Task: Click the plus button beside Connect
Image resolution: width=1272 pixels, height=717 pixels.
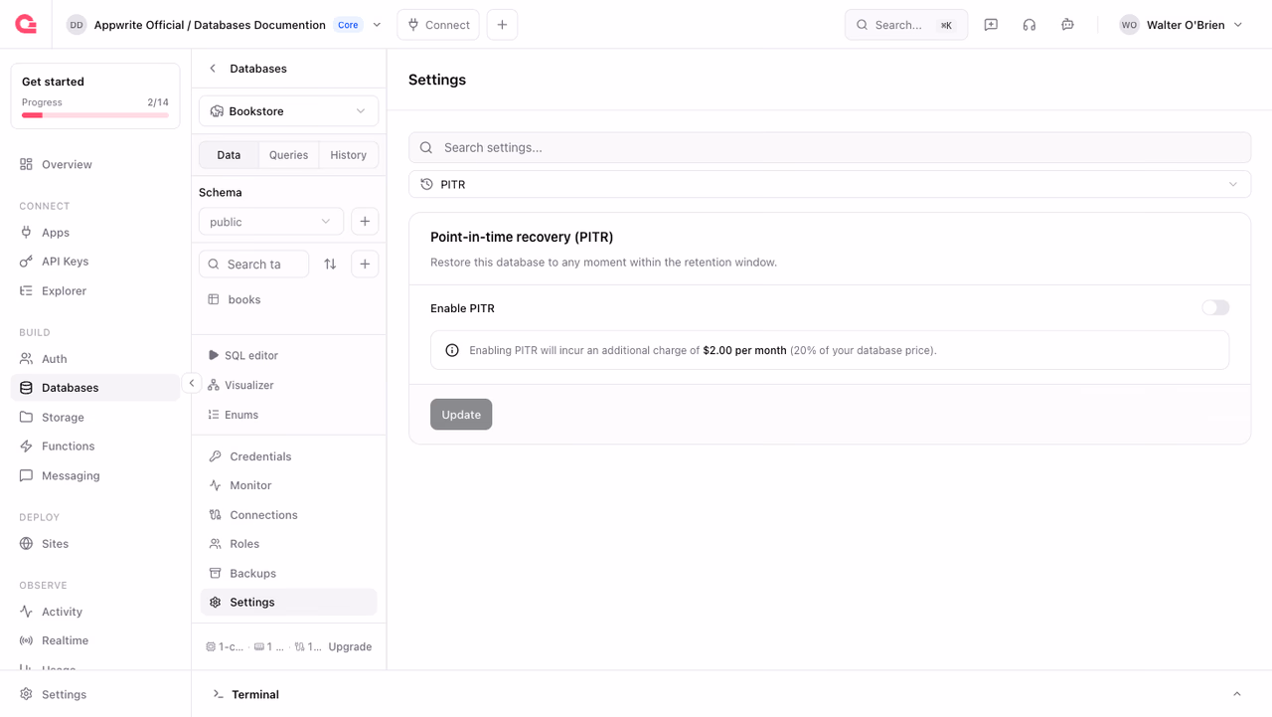Action: coord(502,25)
